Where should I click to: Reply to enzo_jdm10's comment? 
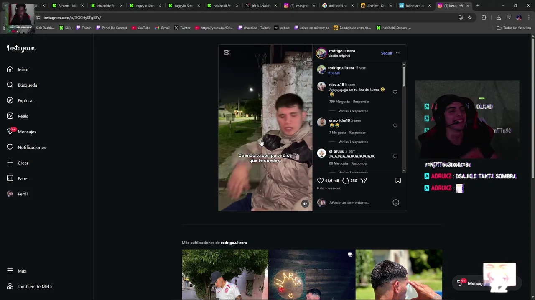click(x=357, y=132)
